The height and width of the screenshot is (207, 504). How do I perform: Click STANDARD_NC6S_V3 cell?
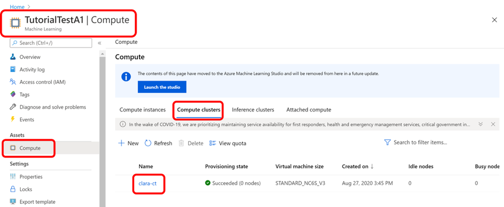300,183
